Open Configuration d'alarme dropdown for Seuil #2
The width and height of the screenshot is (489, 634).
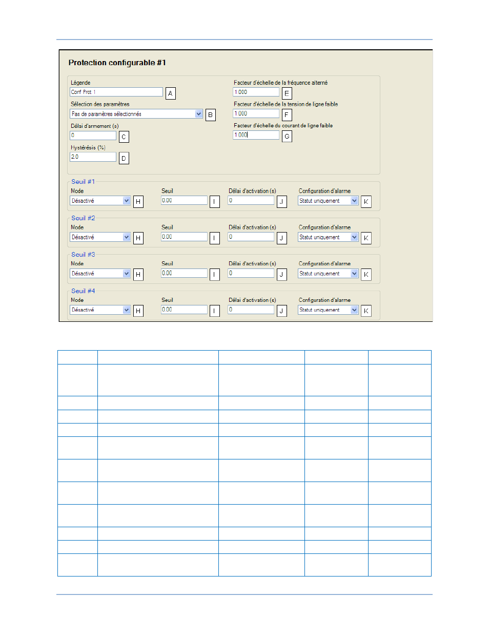(328, 237)
